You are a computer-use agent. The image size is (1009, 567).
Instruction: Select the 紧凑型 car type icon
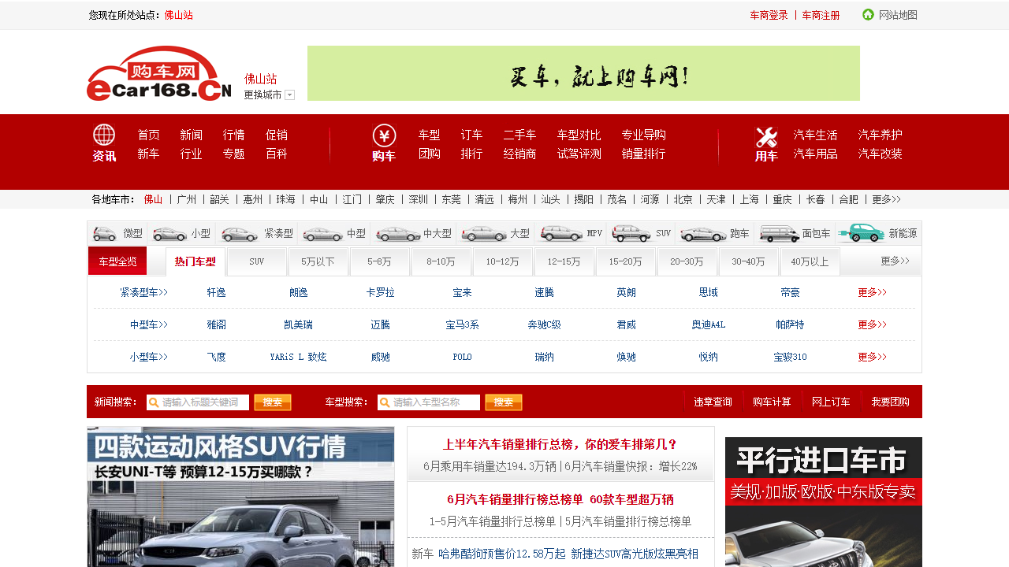[240, 234]
